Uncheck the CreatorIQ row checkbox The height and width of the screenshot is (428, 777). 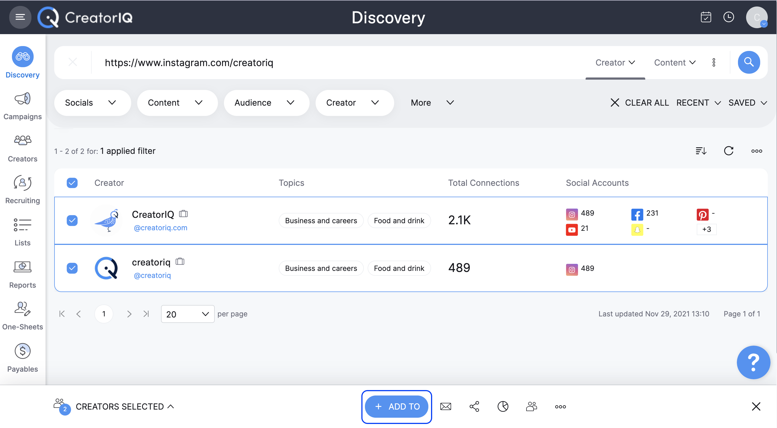click(x=72, y=220)
